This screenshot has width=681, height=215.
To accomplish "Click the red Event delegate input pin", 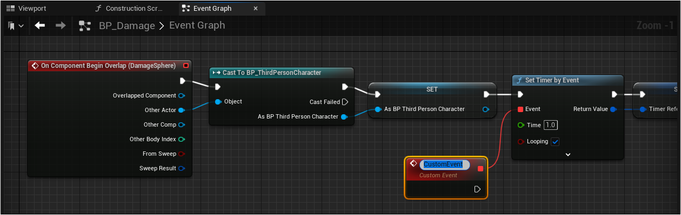I will (x=520, y=109).
